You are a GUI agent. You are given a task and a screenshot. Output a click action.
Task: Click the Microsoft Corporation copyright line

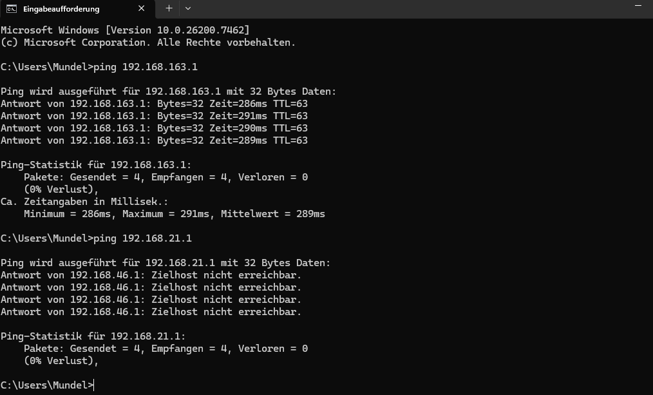pos(147,43)
